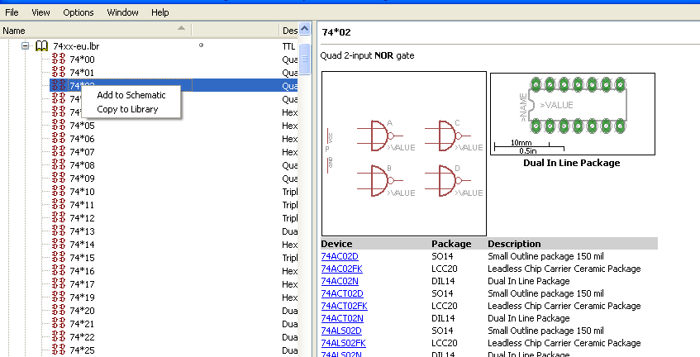
Task: Click the device icon of 74*07
Action: click(x=59, y=152)
